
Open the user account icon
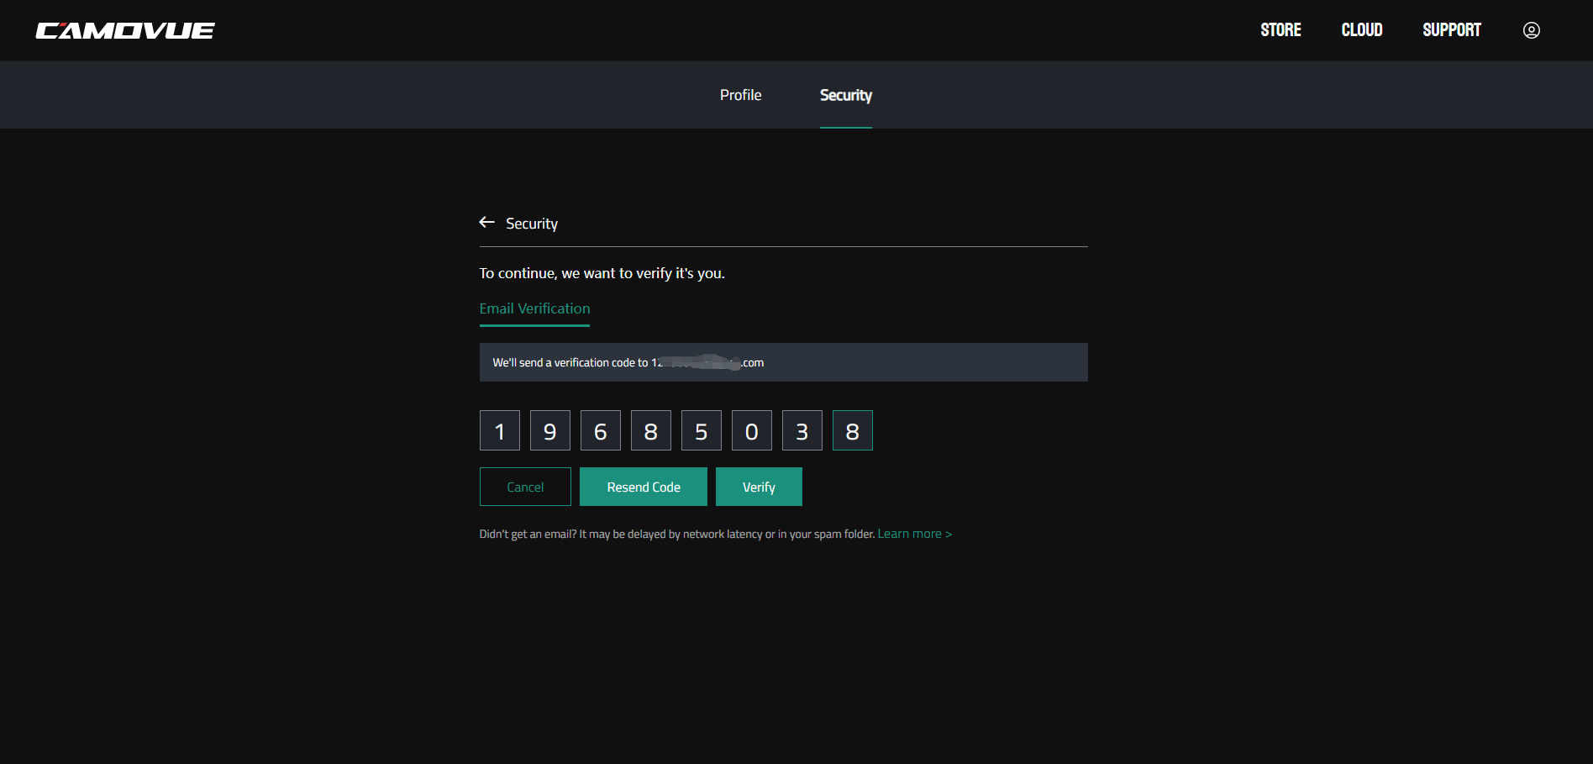[x=1531, y=30]
